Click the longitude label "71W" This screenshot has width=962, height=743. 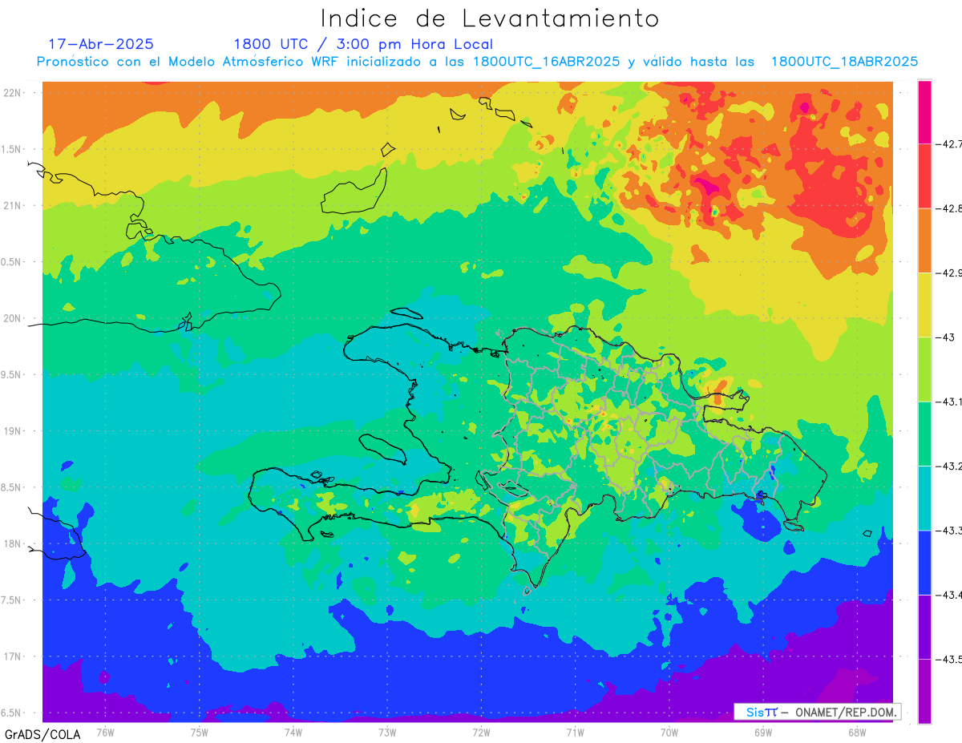coord(575,732)
